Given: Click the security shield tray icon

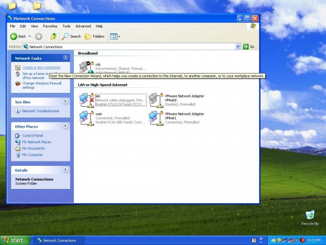Looking at the screenshot, I should pyautogui.click(x=279, y=240).
